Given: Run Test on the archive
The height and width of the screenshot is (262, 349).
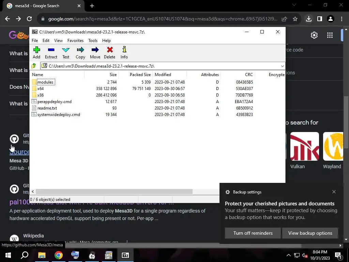Looking at the screenshot, I should click(x=66, y=53).
